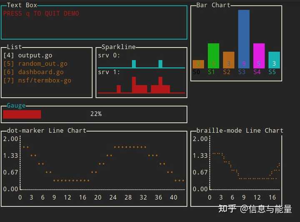The height and width of the screenshot is (222, 300).
Task: Click the tall blue S3 bar
Action: coord(244,39)
